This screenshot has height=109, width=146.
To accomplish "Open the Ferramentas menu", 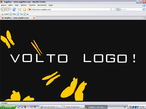I will coord(42,5).
